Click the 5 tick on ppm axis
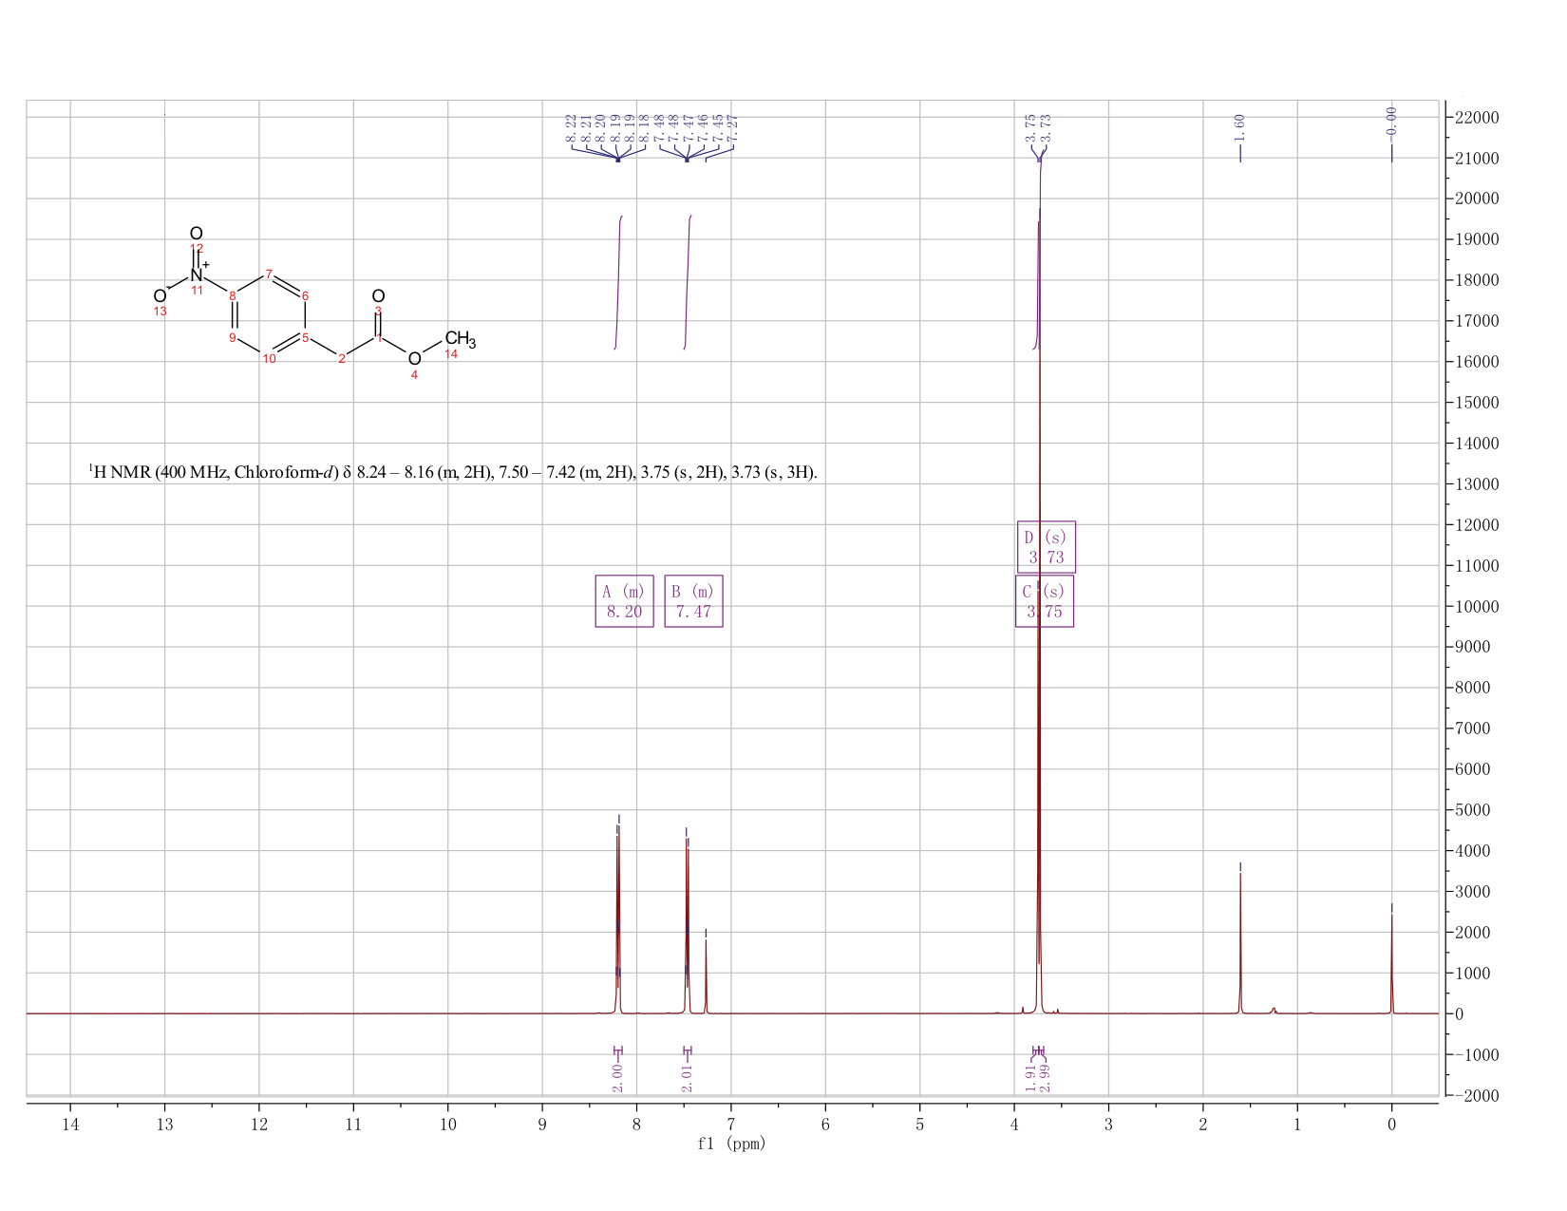1567x1211 pixels. tap(919, 1125)
